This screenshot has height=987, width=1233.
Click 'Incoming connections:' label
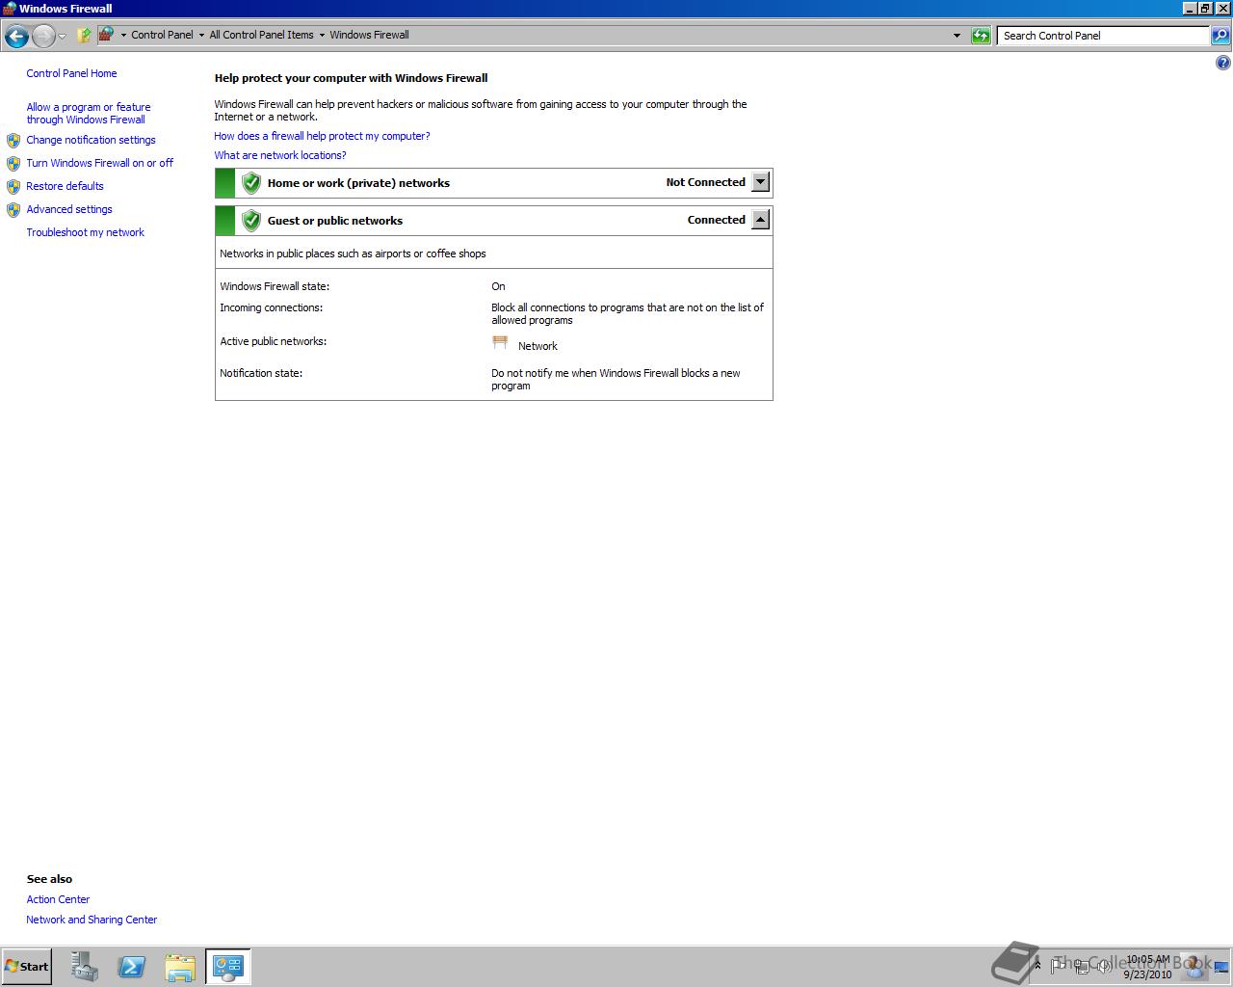[271, 307]
